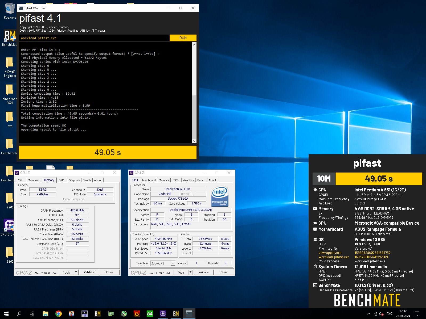Screen dimensions: 426x319
Task: Open Tools dropdown arrow in CPU tab CPU-Z window
Action: (x=190, y=272)
